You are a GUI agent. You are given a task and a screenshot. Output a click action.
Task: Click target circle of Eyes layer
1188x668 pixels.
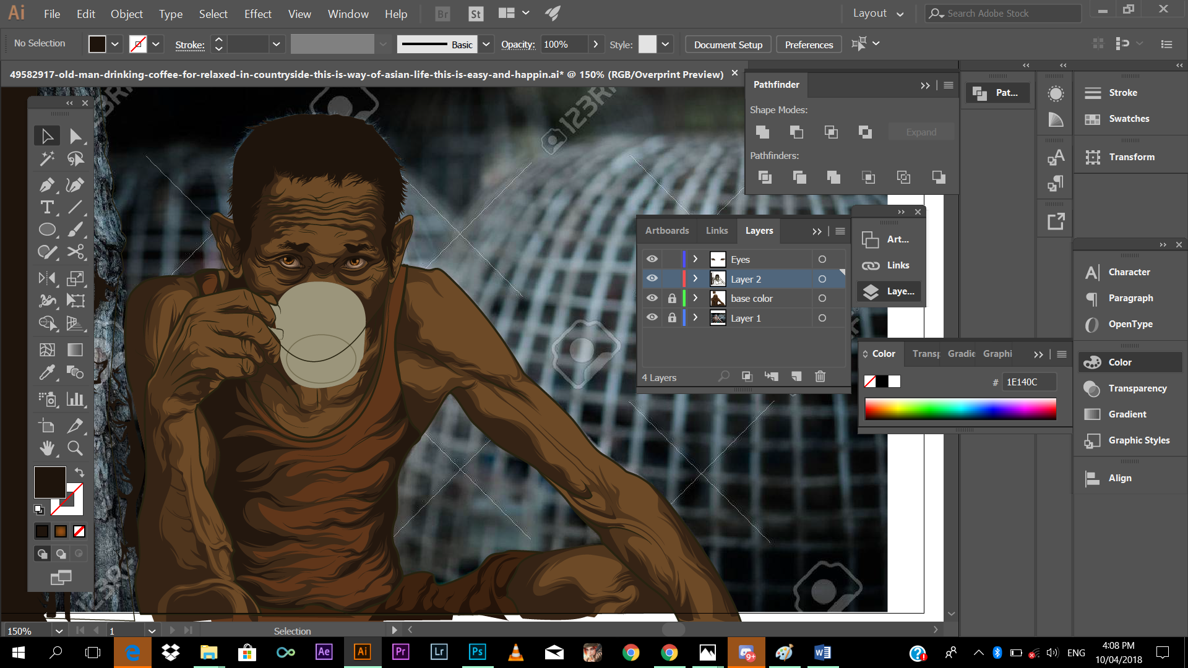tap(822, 259)
